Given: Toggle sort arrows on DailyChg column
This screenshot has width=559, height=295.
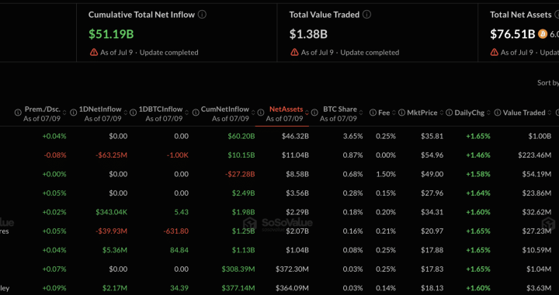Looking at the screenshot, I should 488,113.
